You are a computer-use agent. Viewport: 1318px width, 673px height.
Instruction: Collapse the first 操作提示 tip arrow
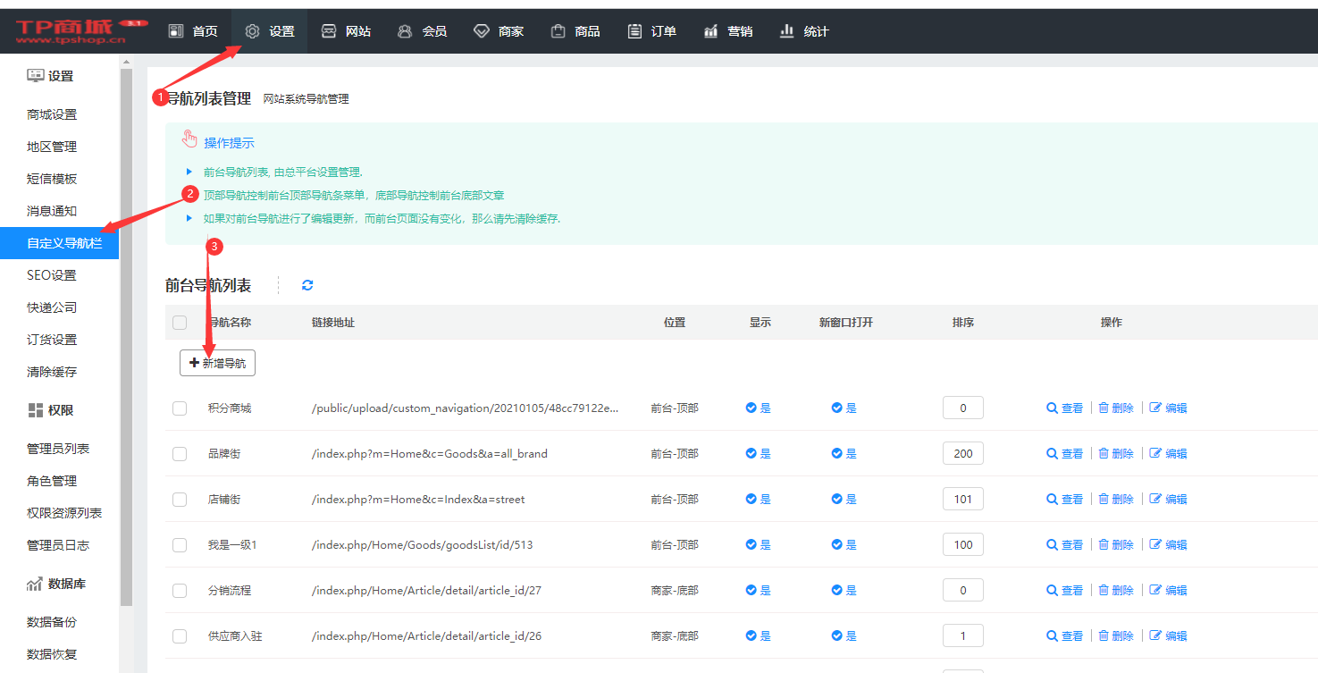point(189,172)
